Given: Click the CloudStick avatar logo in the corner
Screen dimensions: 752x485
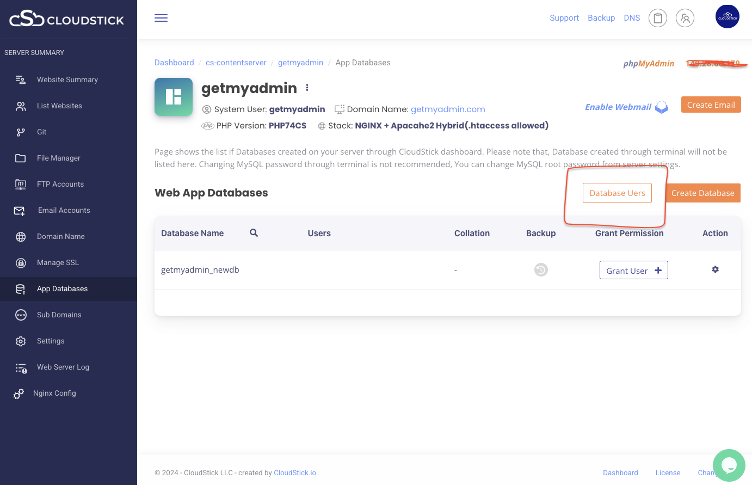Looking at the screenshot, I should click(x=728, y=16).
